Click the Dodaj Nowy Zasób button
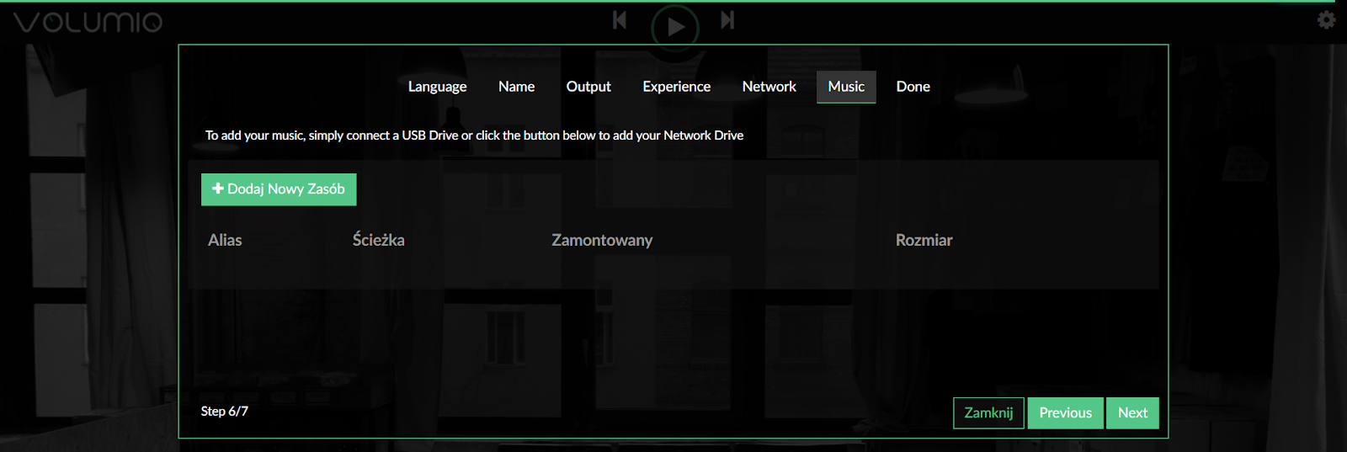Screen dimensions: 1347x452 pos(279,189)
